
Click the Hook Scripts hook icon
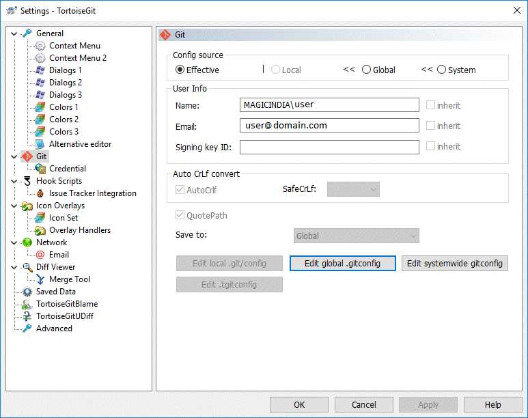[x=27, y=181]
